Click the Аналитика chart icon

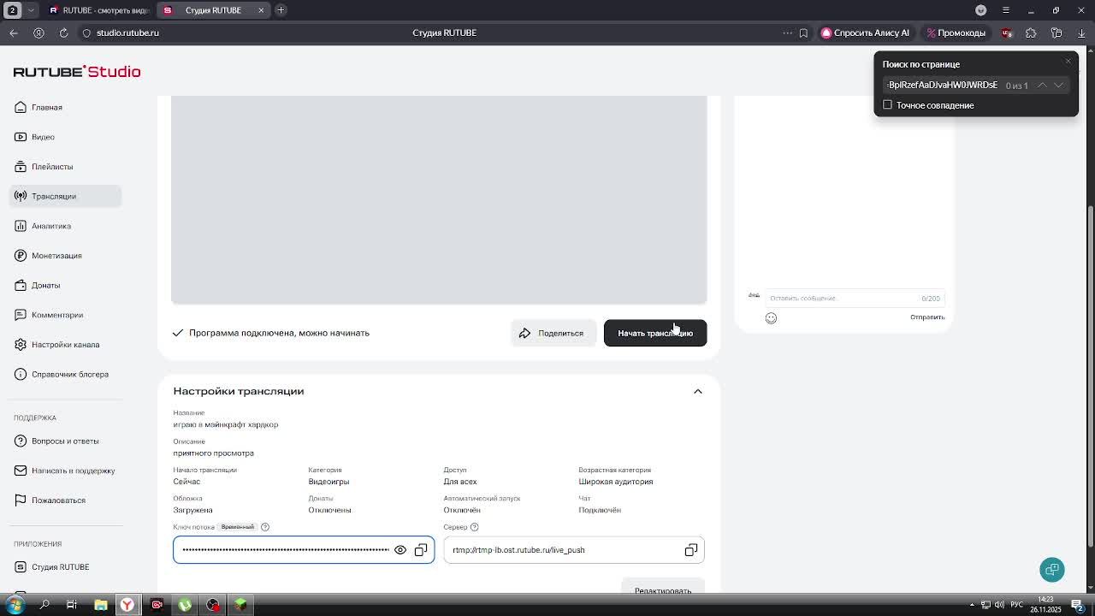click(x=21, y=226)
